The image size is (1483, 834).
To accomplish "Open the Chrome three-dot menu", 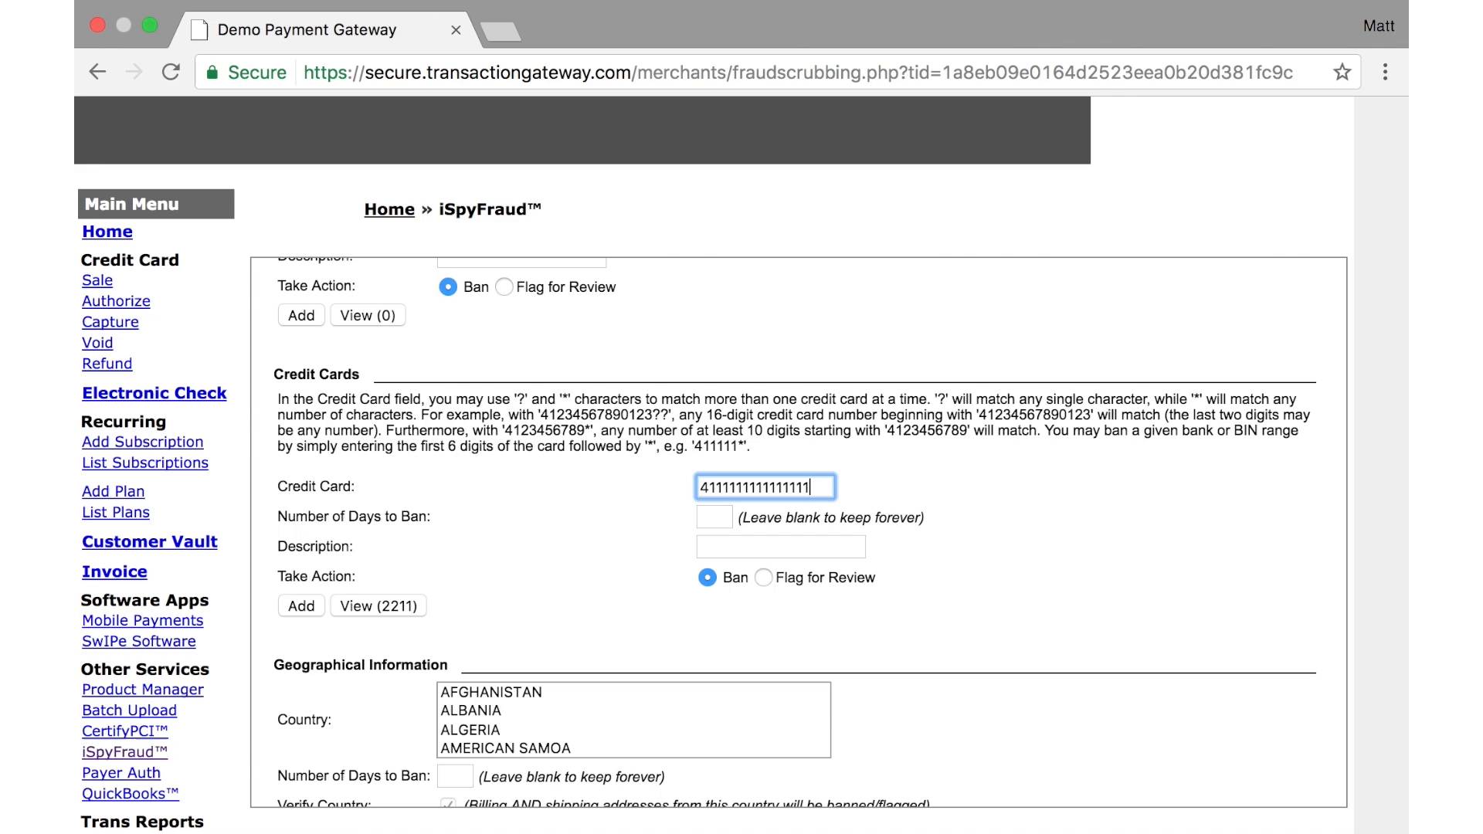I will (1385, 72).
